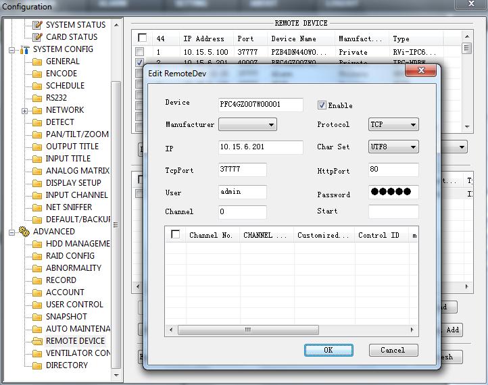
Task: Open INPUT TITLE folder icon
Action: pos(37,159)
